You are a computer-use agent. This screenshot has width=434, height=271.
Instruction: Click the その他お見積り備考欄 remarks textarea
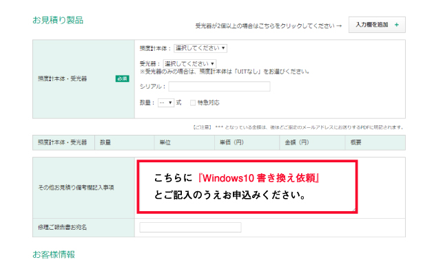(247, 187)
